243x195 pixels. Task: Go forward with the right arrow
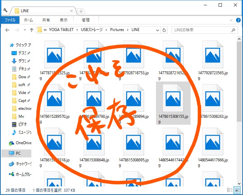(x=17, y=30)
